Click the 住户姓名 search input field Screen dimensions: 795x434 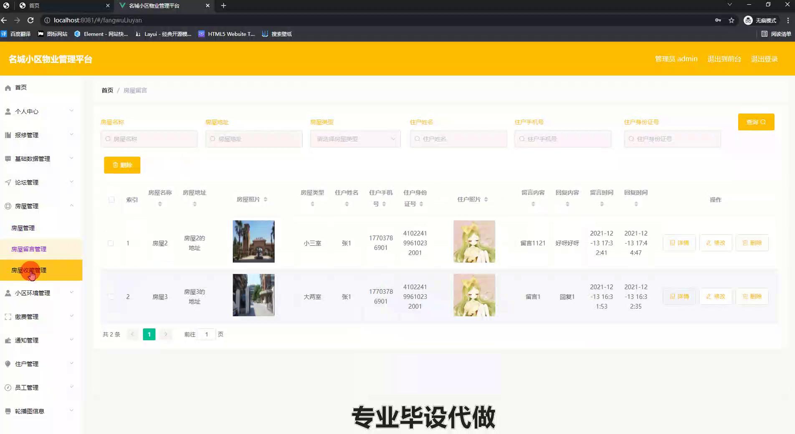pos(458,139)
